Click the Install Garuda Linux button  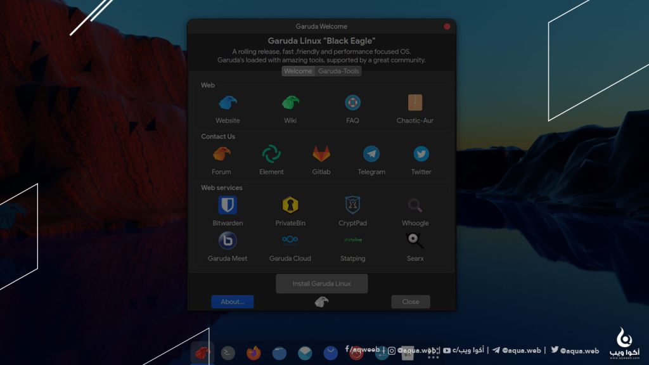point(321,283)
